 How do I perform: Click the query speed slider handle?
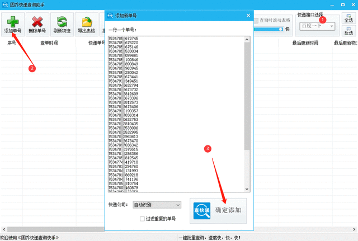click(x=281, y=29)
